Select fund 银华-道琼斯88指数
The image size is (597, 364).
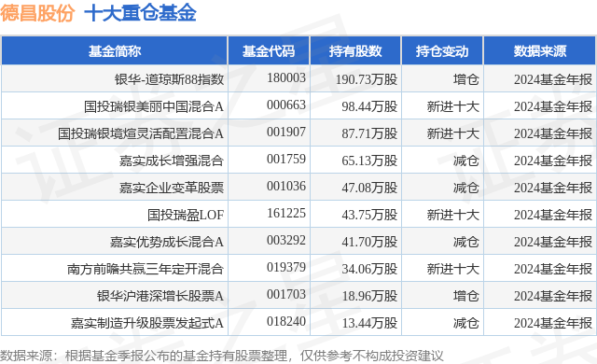tap(169, 79)
